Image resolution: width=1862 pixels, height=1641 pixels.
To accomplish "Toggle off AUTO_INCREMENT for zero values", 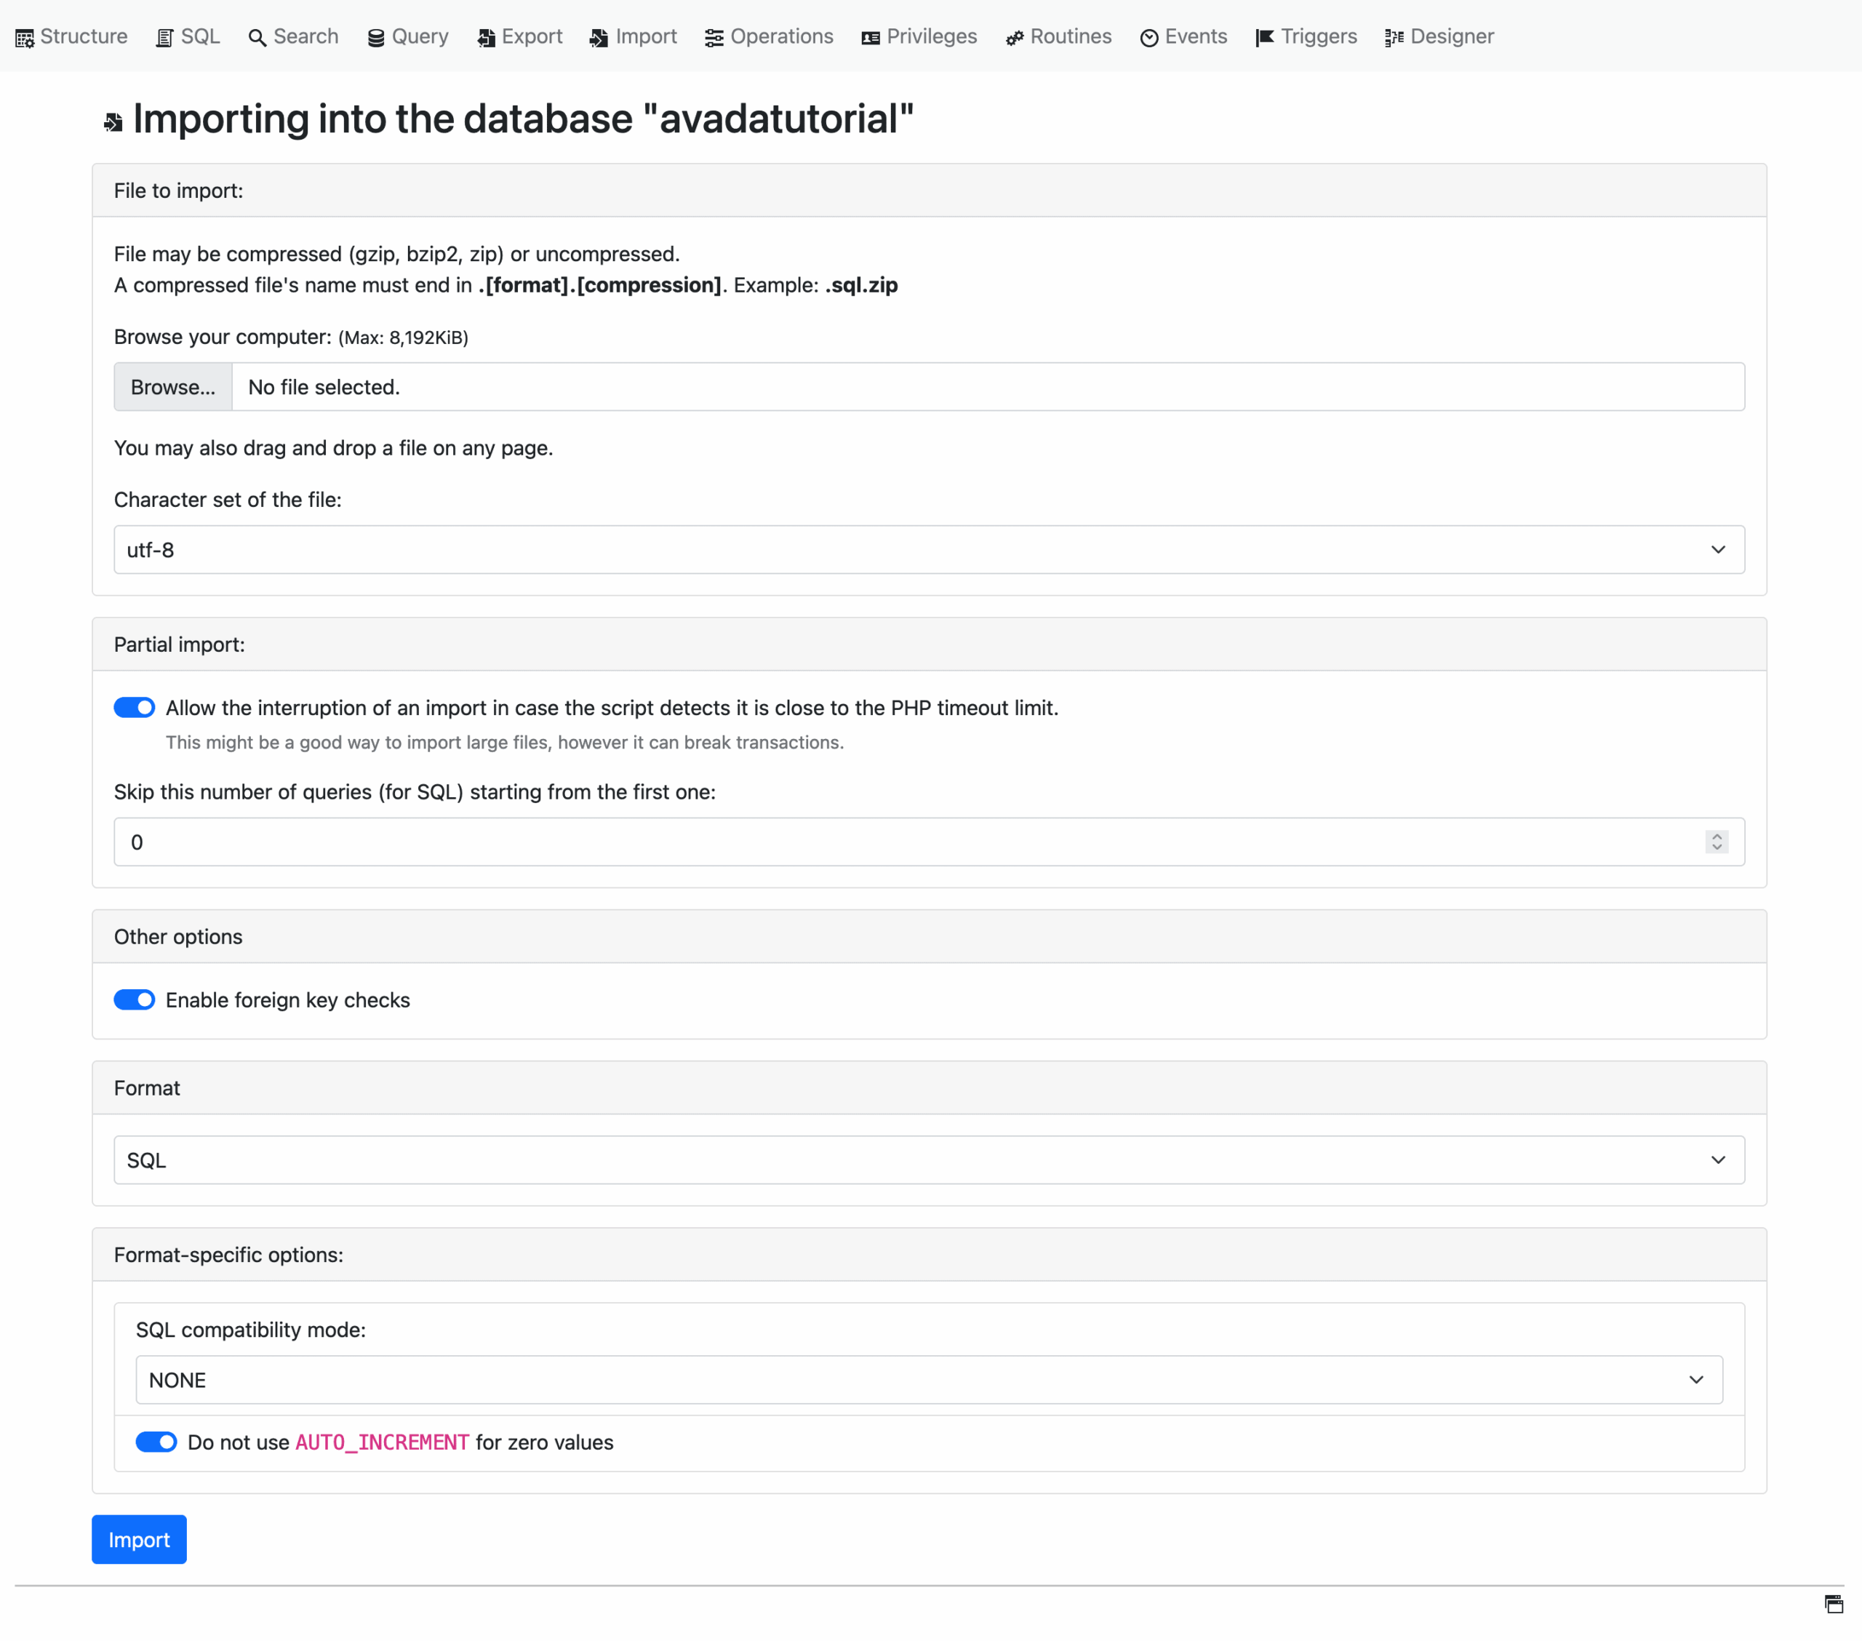I will pos(156,1442).
